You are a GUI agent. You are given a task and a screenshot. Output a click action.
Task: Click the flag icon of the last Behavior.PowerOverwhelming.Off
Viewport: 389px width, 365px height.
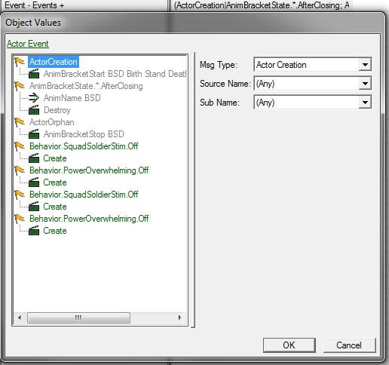tap(20, 219)
